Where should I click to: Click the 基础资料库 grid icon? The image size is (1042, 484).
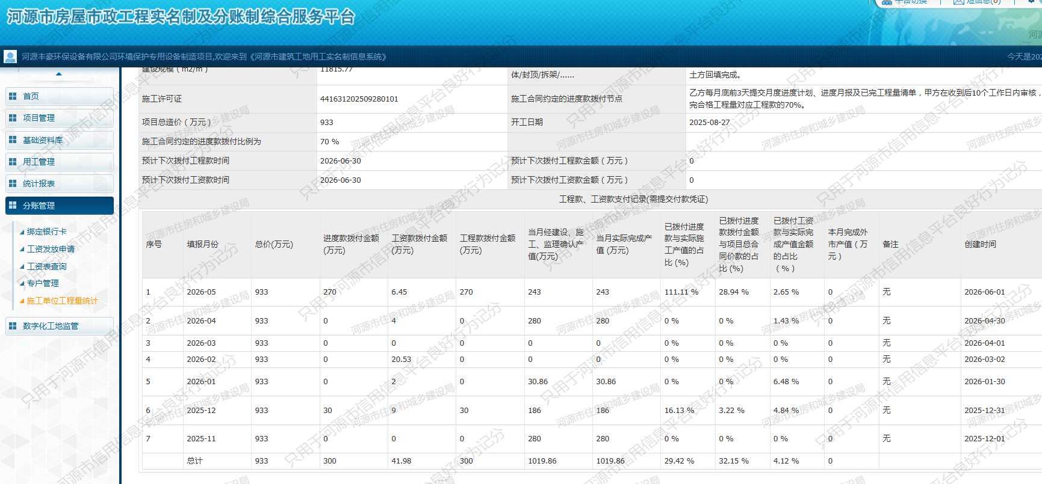13,140
